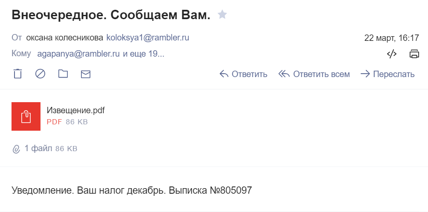
Task: Print this email
Action: pos(414,54)
